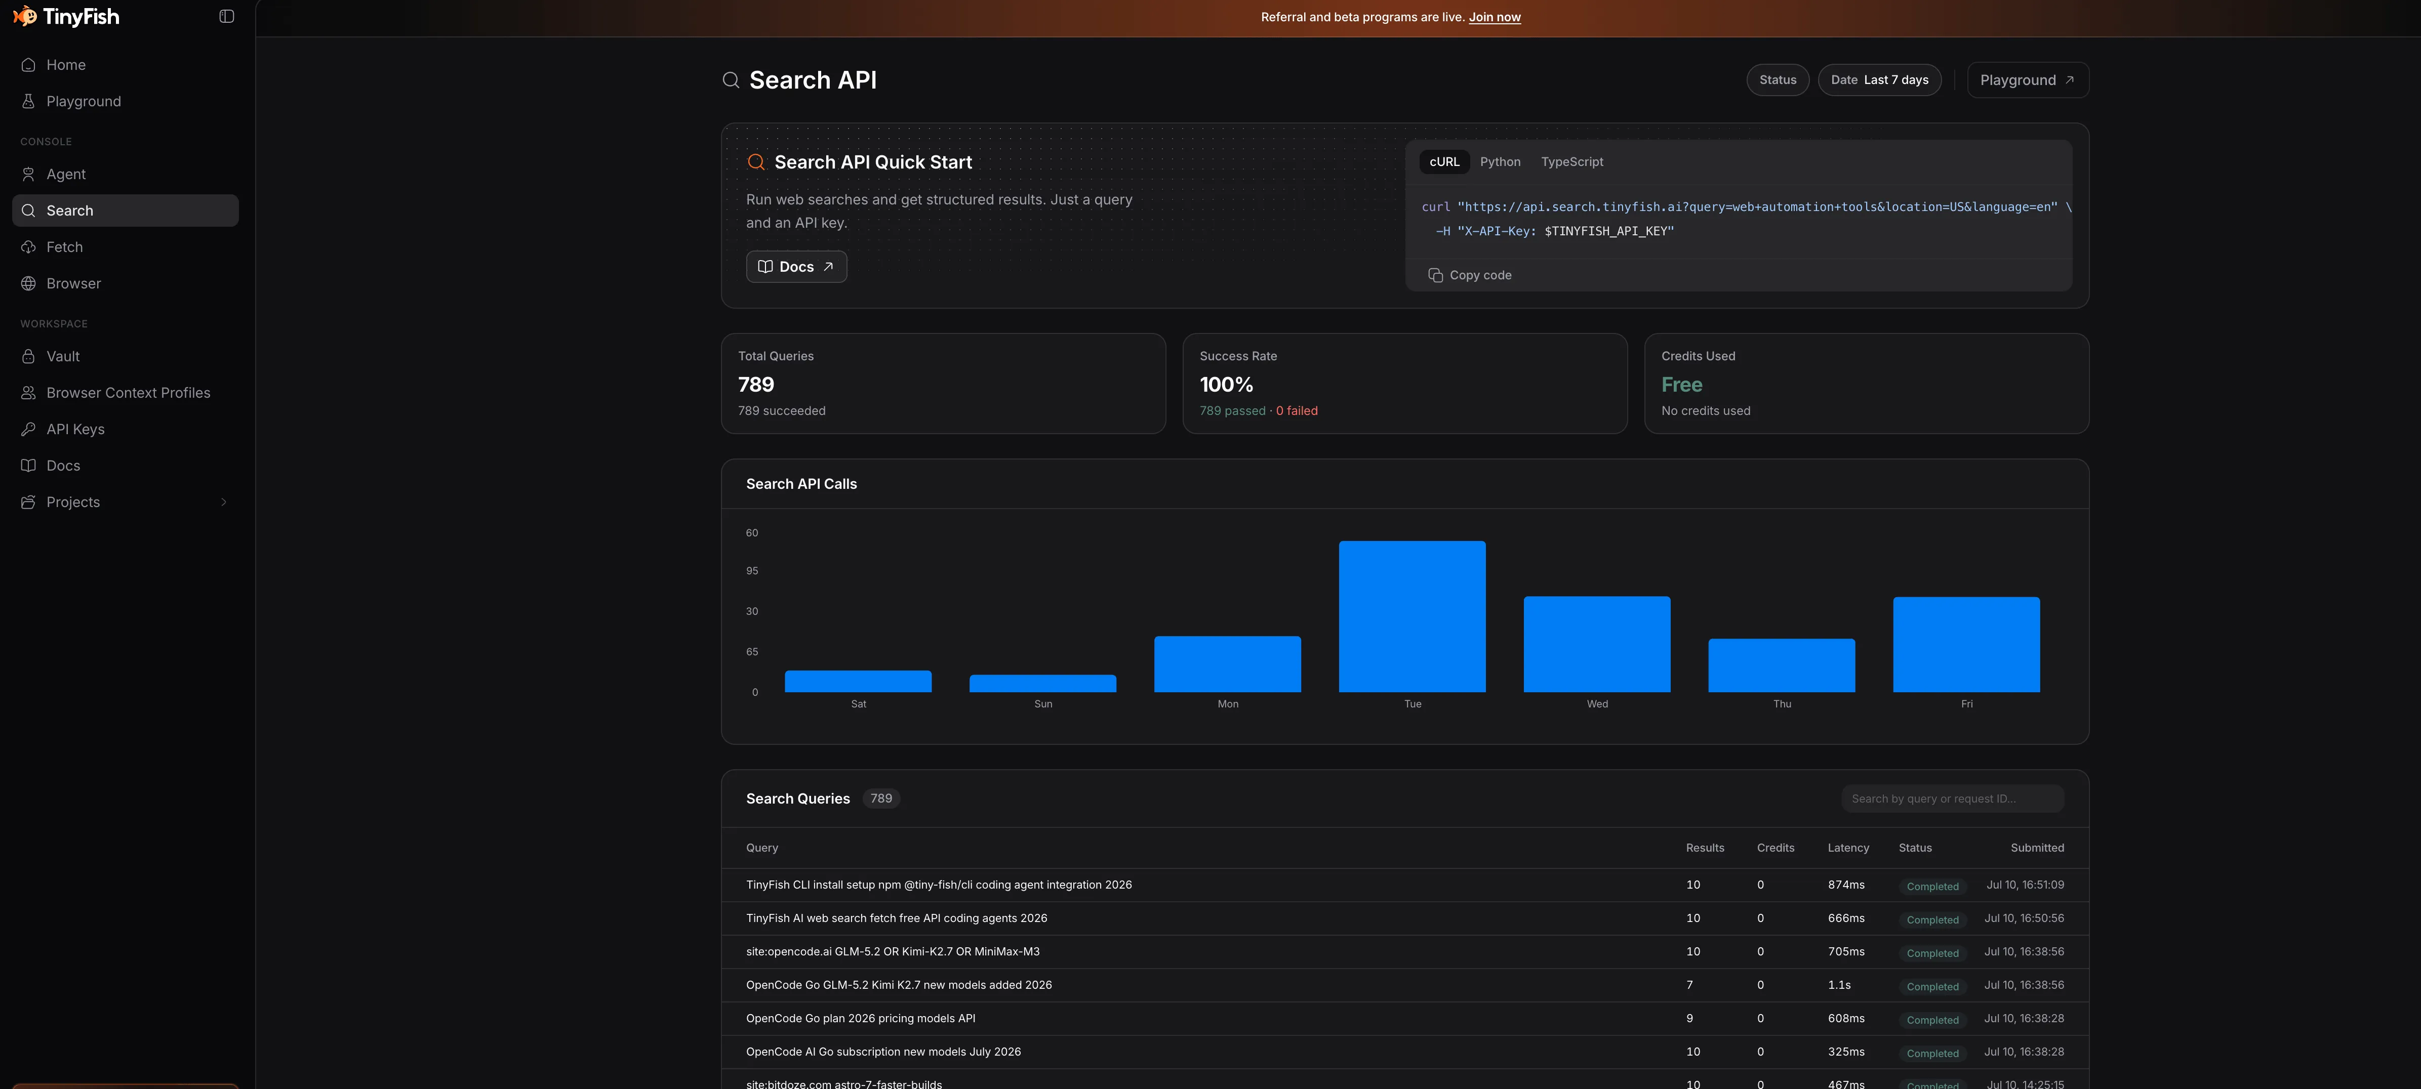Image resolution: width=2421 pixels, height=1089 pixels.
Task: Click the Search API title magnifier icon
Action: pyautogui.click(x=730, y=80)
